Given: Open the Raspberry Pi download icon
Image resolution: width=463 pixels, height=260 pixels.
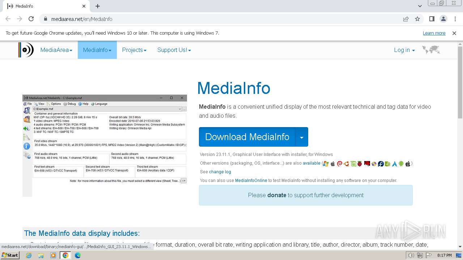Looking at the screenshot, I should click(x=360, y=164).
